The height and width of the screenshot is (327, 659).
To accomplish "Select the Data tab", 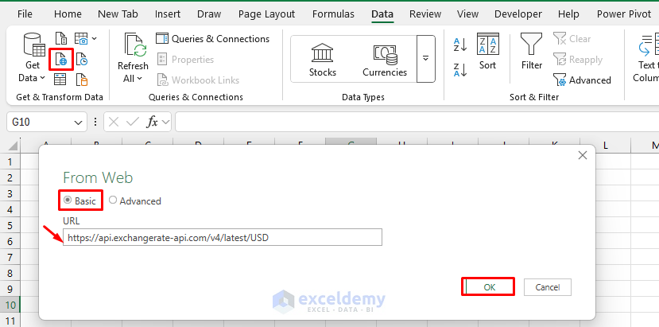I will pos(382,14).
